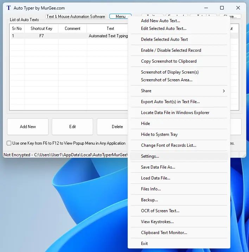Select Load Data File entry
Screen dimensions: 249x252
point(179,178)
